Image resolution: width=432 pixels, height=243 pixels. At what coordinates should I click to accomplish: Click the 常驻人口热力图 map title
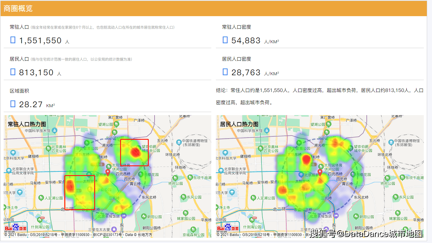pos(27,124)
